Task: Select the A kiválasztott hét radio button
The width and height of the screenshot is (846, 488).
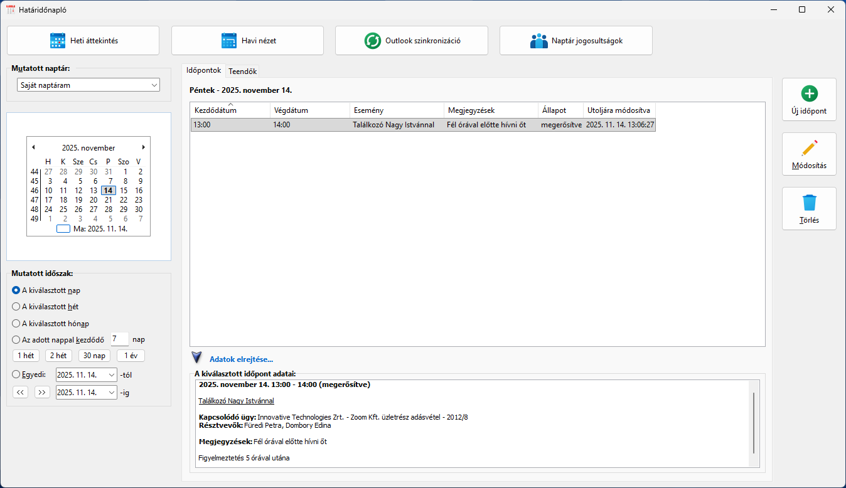Action: [x=16, y=307]
